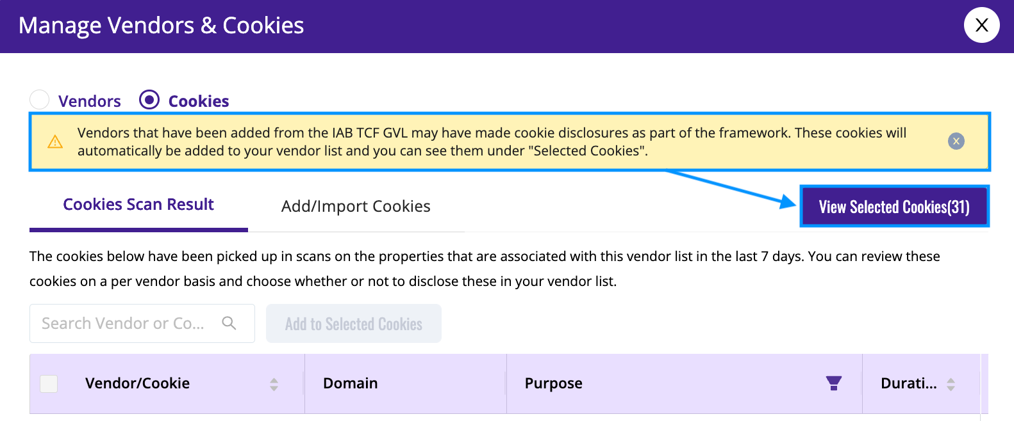Click the Duration column header label

coord(909,383)
